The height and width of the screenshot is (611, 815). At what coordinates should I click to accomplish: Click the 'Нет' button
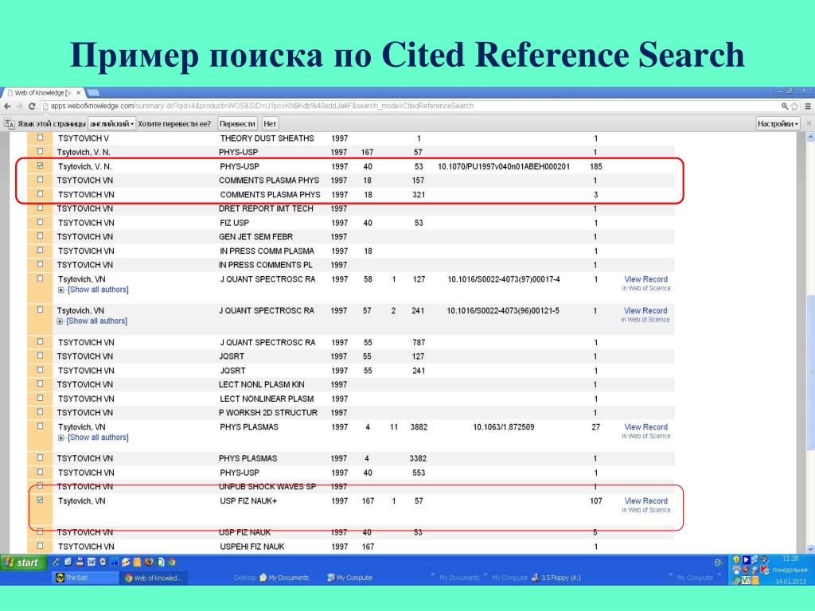(270, 123)
